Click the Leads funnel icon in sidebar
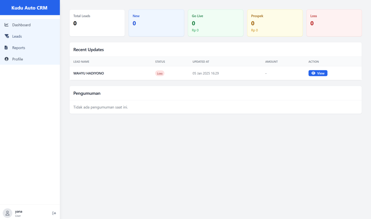This screenshot has width=371, height=219. click(x=7, y=36)
